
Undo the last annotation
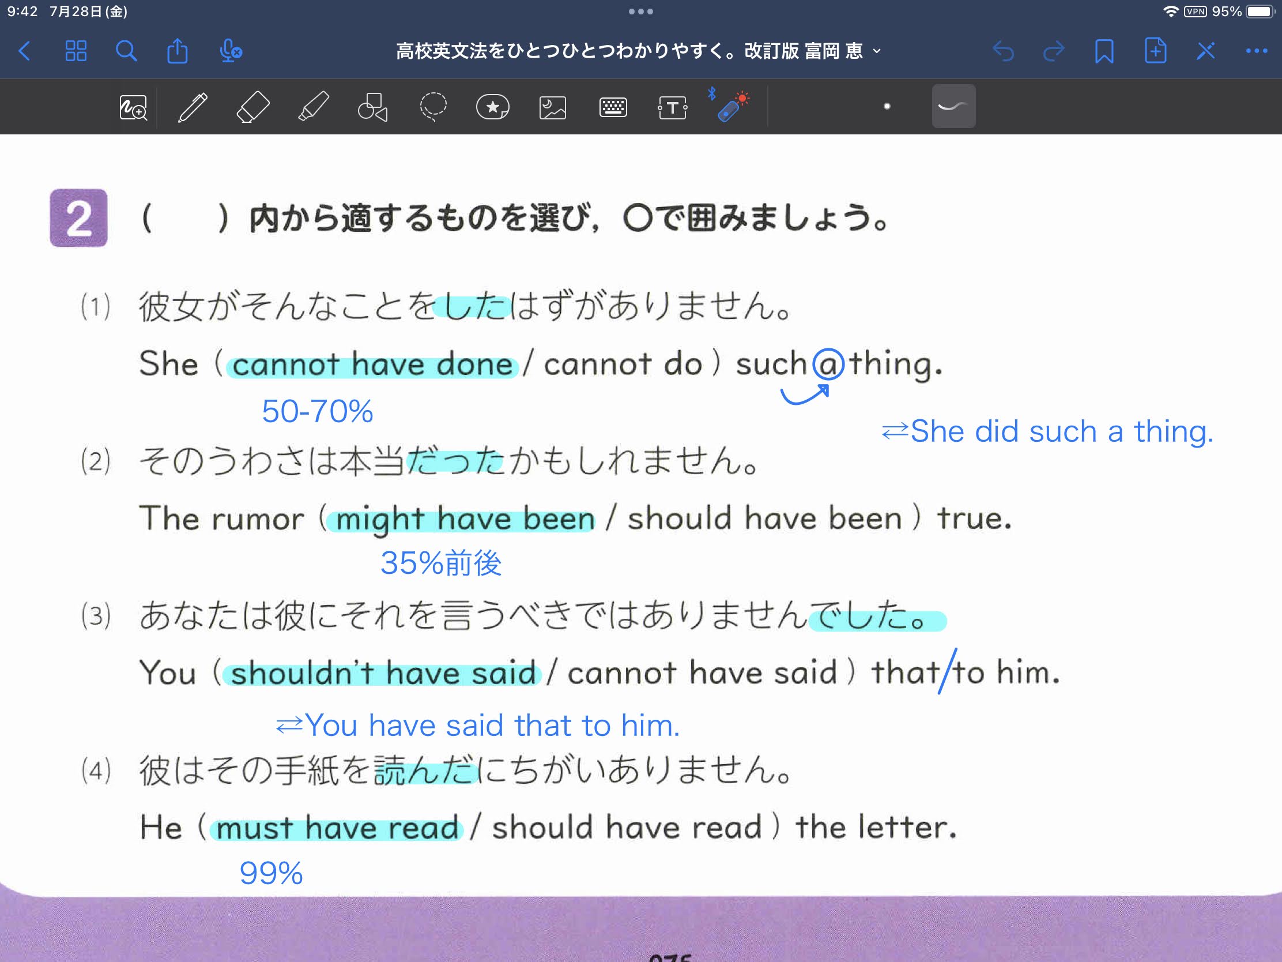click(x=1004, y=51)
